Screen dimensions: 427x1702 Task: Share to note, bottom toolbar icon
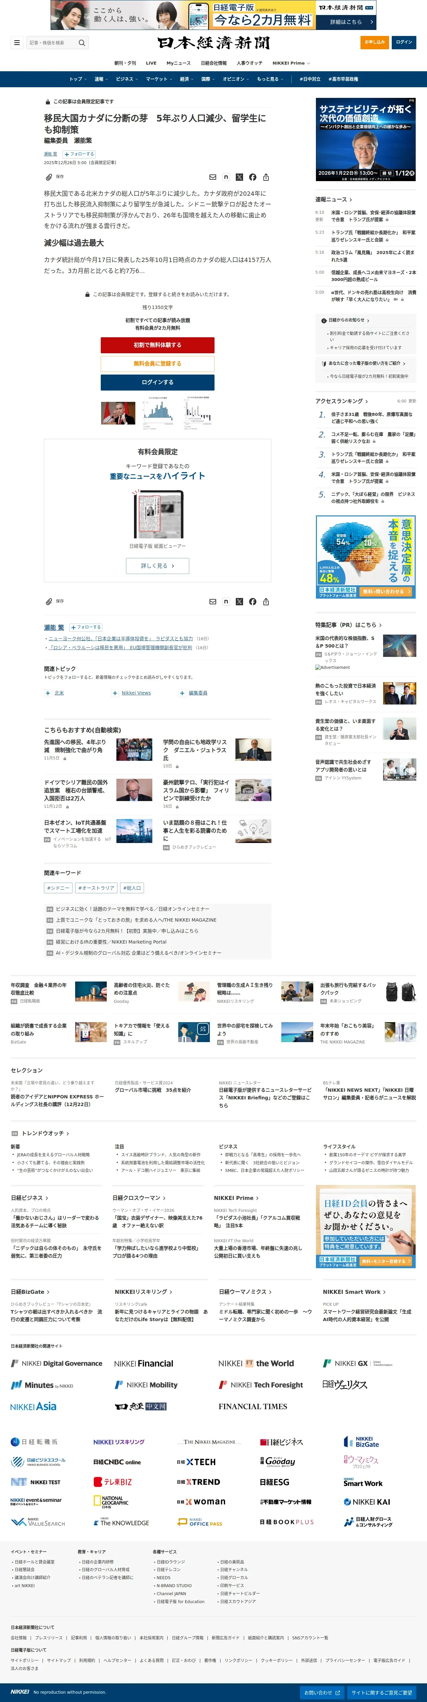pyautogui.click(x=226, y=601)
